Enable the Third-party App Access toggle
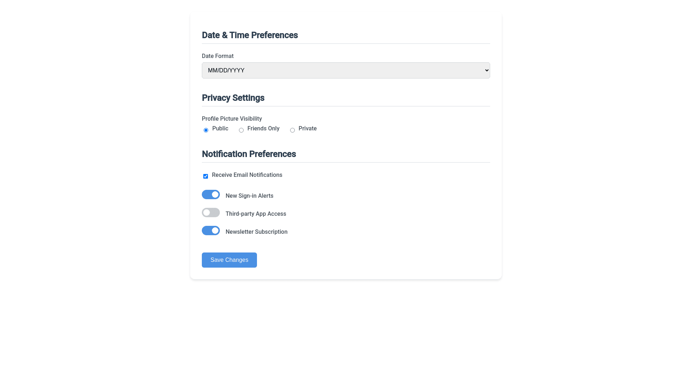The image size is (692, 389). [211, 213]
